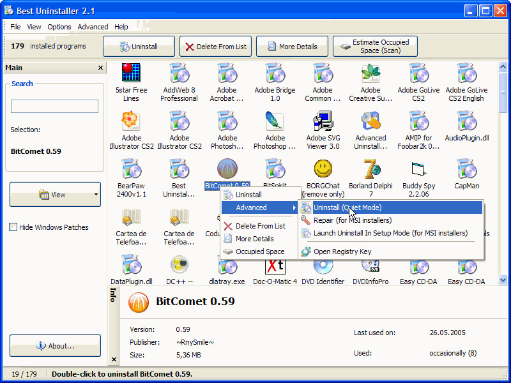This screenshot has height=383, width=511.
Task: Select the DVD Identifier disc icon
Action: [323, 266]
